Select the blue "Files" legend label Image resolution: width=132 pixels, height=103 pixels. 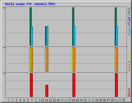129,21
